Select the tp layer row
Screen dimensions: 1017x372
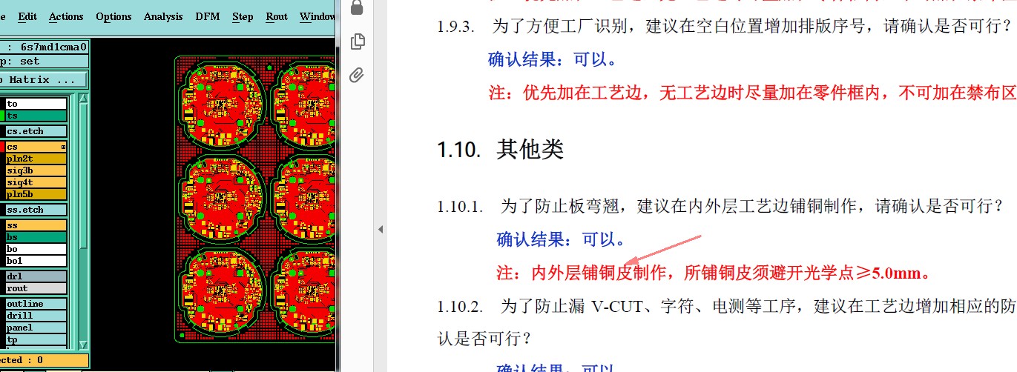(36, 339)
